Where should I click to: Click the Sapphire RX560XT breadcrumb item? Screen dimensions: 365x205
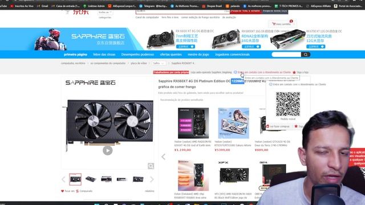[x=182, y=63]
